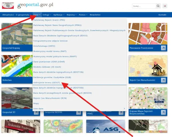Collapse the Dane dropdown menu

pos(37,15)
